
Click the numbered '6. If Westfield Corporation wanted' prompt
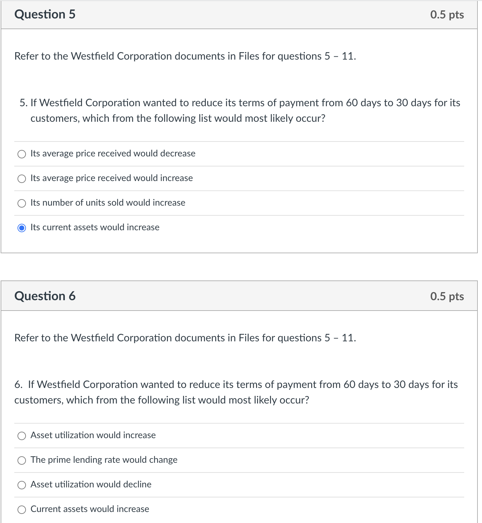[x=236, y=392]
